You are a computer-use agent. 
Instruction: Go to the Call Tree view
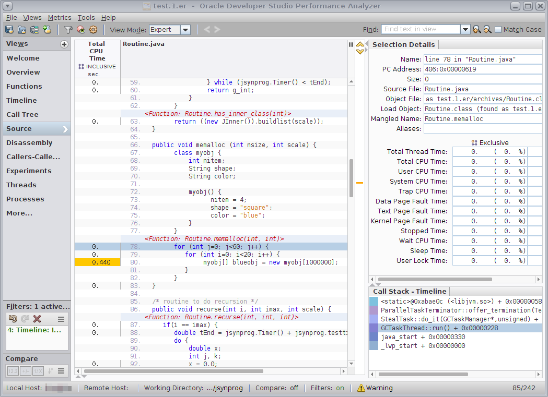22,114
